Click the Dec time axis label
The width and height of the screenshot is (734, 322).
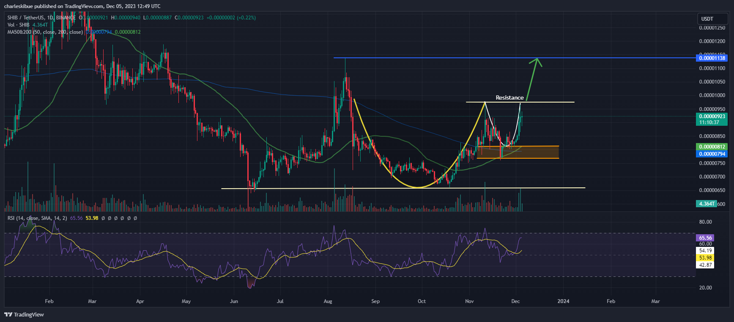515,301
